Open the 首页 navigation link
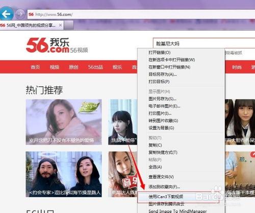This screenshot has height=213, width=255. click(35, 67)
